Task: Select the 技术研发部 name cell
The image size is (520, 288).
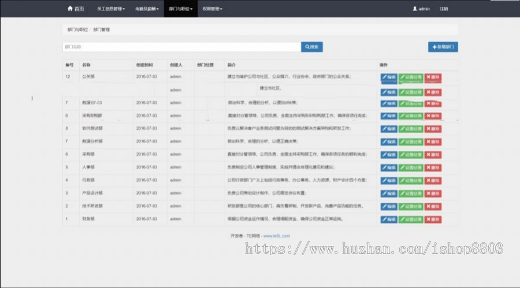Action: 92,206
